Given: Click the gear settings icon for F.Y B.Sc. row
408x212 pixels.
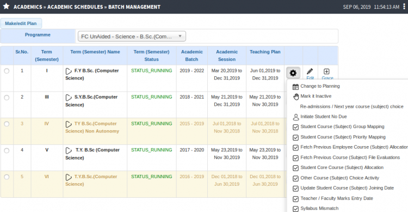Looking at the screenshot, I should click(x=293, y=73).
